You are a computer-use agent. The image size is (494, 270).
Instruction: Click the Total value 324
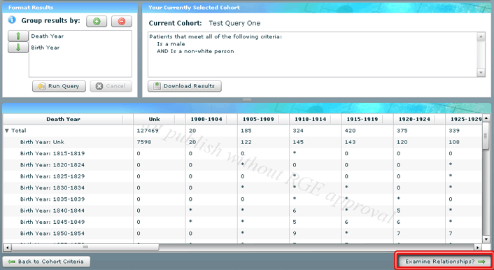[298, 131]
